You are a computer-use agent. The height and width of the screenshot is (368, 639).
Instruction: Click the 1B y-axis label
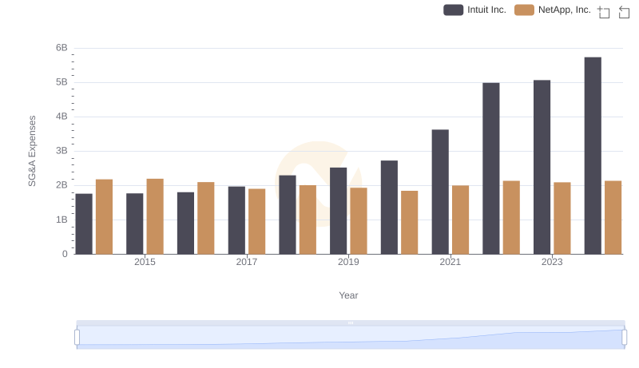click(62, 220)
